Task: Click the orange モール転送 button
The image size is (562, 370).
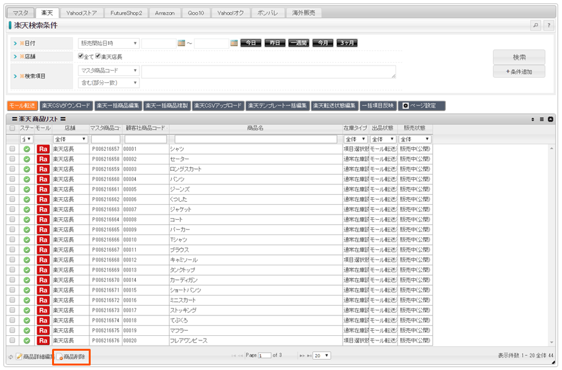Action: 23,105
